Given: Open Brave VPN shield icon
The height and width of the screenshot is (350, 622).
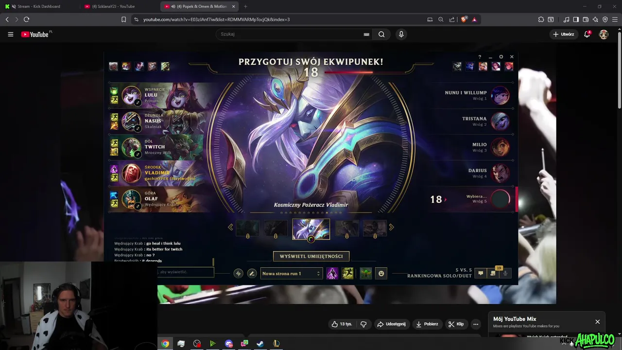Looking at the screenshot, I should (x=605, y=19).
